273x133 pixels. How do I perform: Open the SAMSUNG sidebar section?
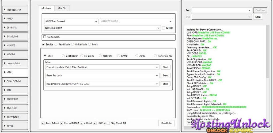click(x=15, y=36)
